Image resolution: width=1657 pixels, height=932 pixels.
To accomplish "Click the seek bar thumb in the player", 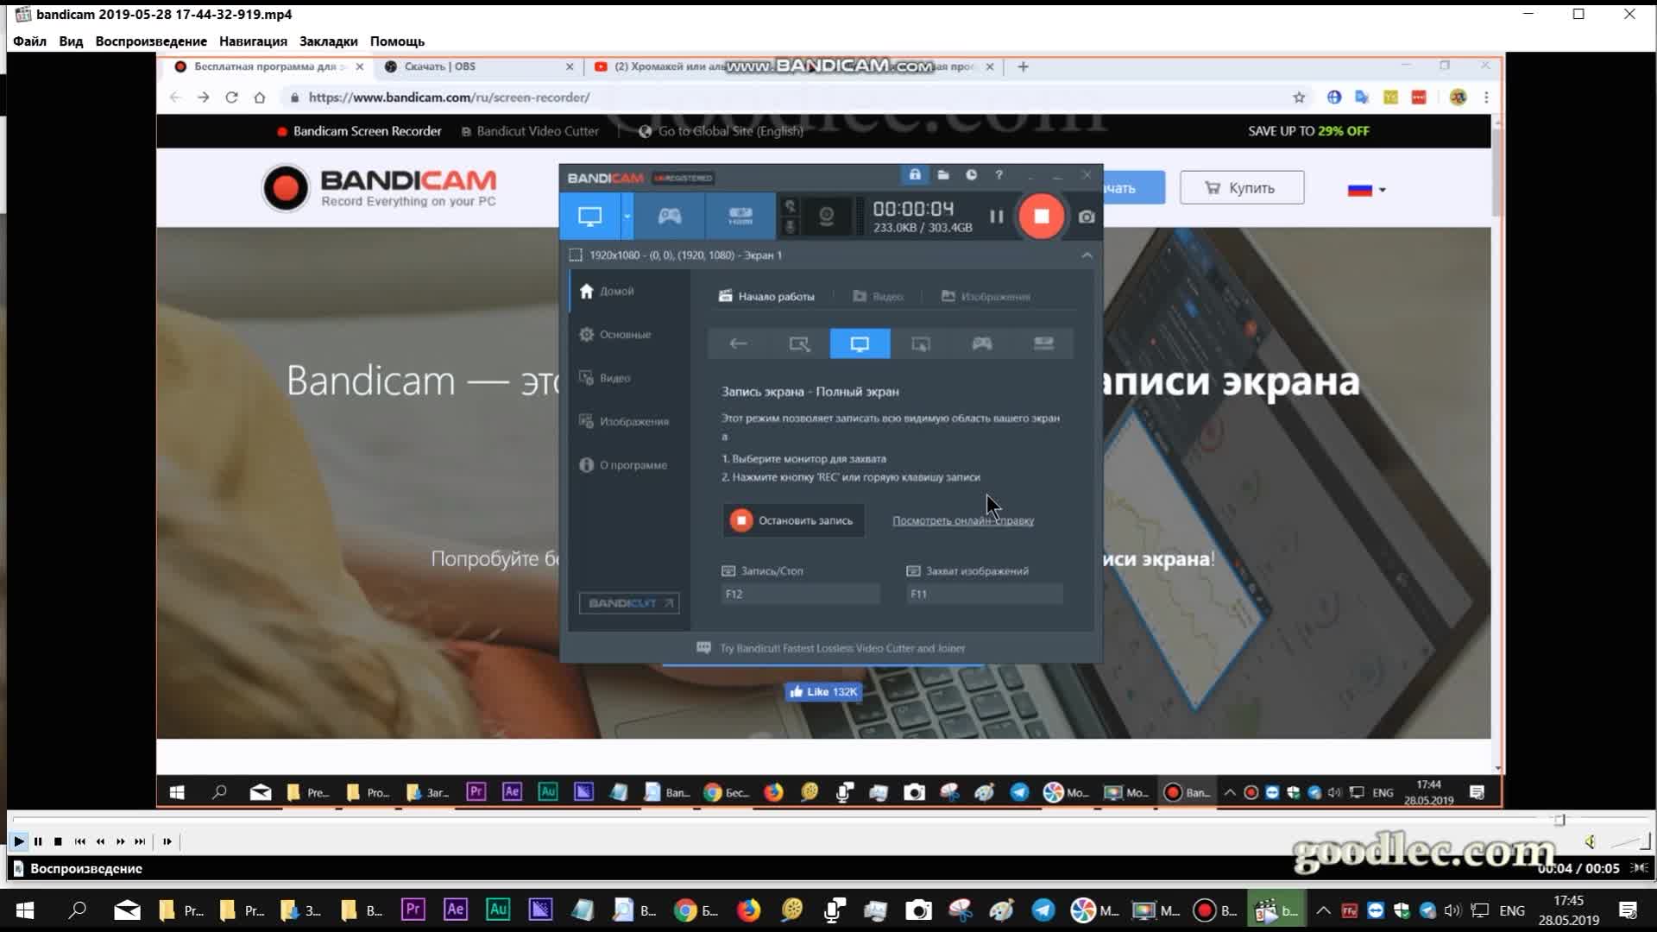I will click(x=1559, y=820).
